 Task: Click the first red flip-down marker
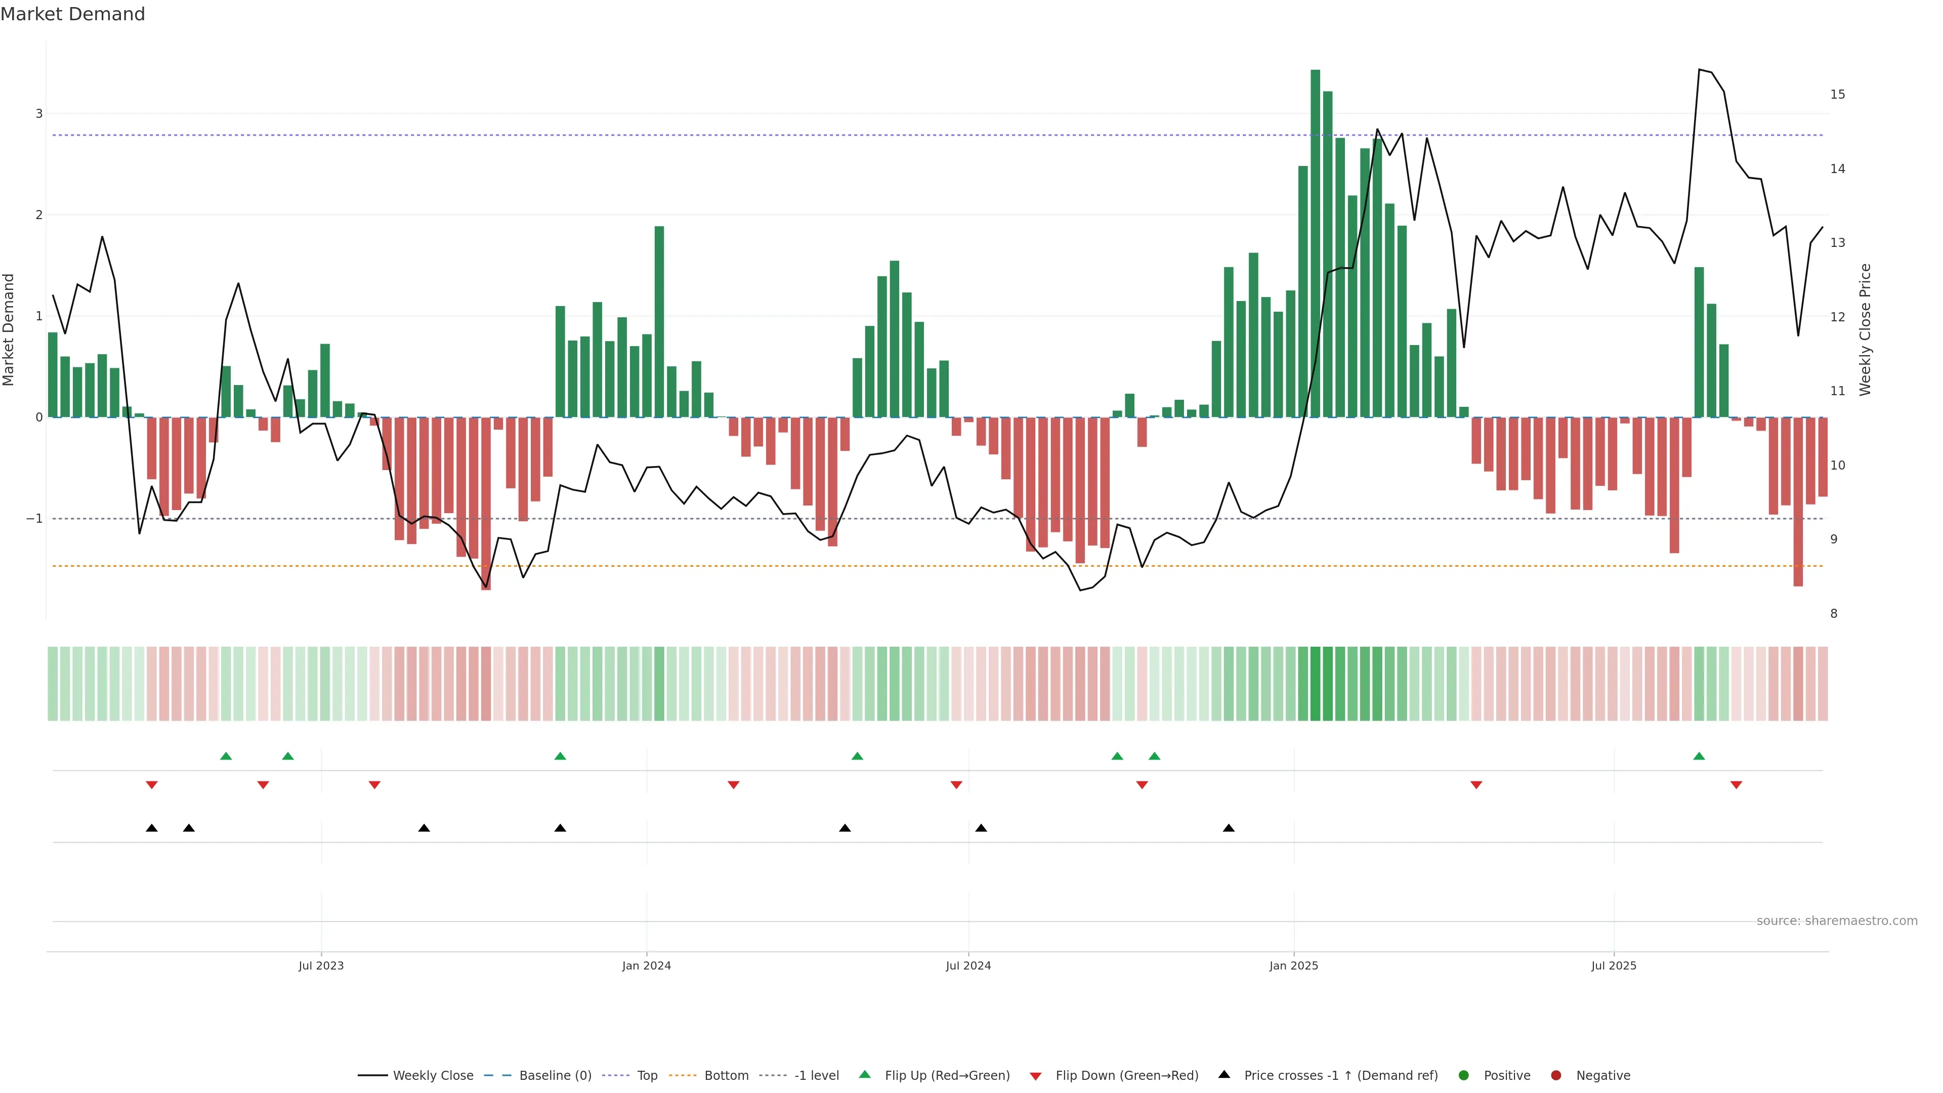coord(152,785)
